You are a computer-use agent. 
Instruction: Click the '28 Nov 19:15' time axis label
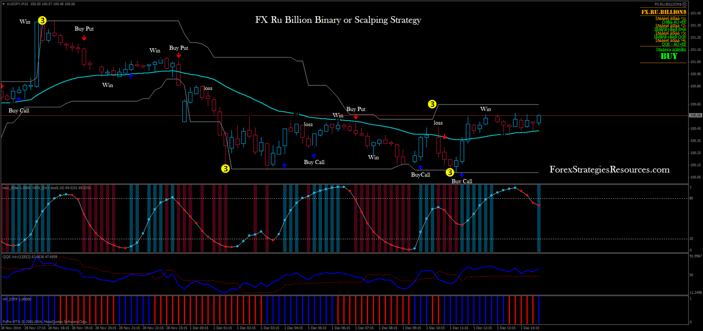82,328
